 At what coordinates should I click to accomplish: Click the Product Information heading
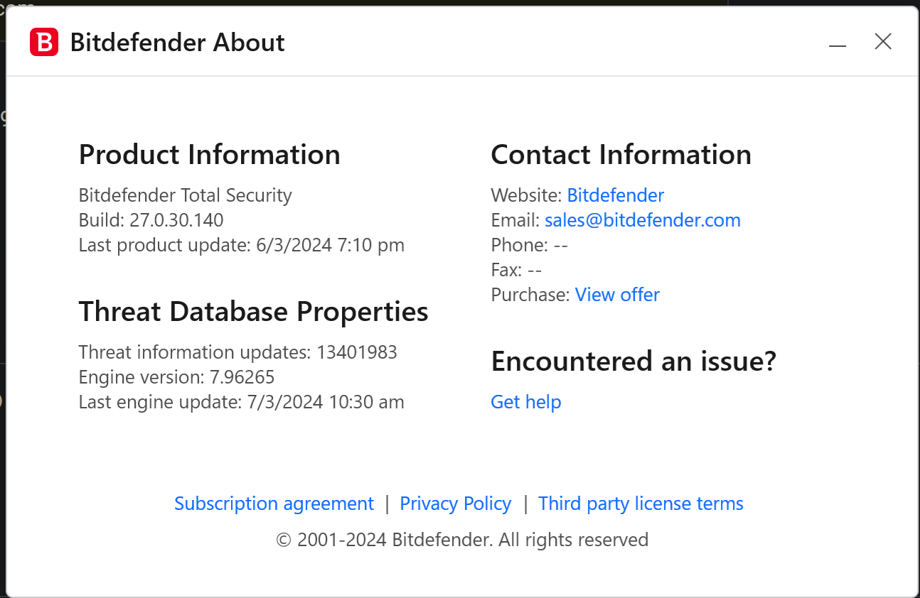209,155
